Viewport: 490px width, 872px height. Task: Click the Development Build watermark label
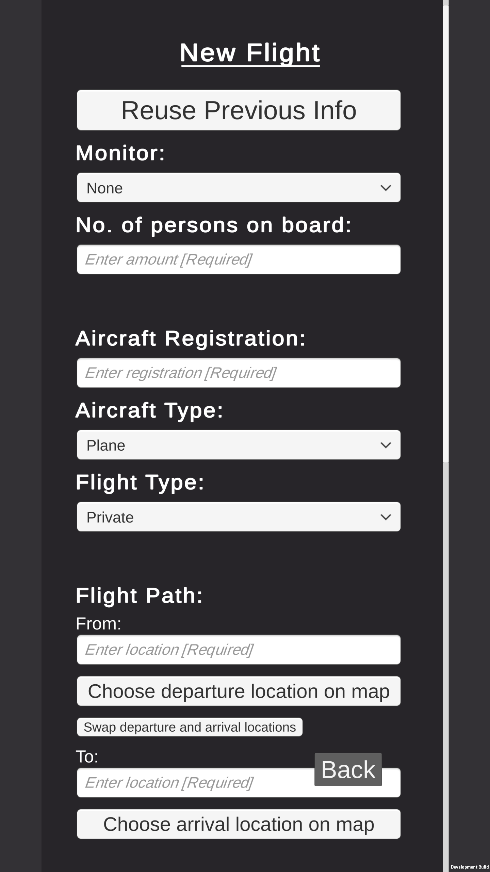tap(469, 867)
